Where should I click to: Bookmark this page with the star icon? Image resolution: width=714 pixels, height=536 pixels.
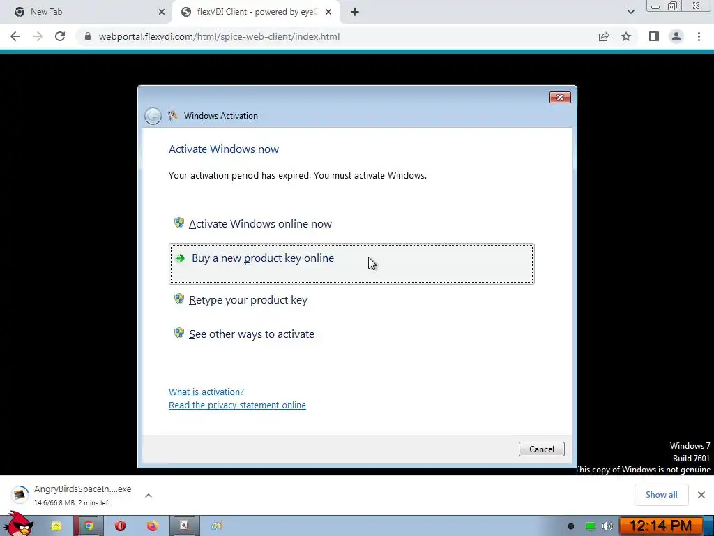click(626, 36)
